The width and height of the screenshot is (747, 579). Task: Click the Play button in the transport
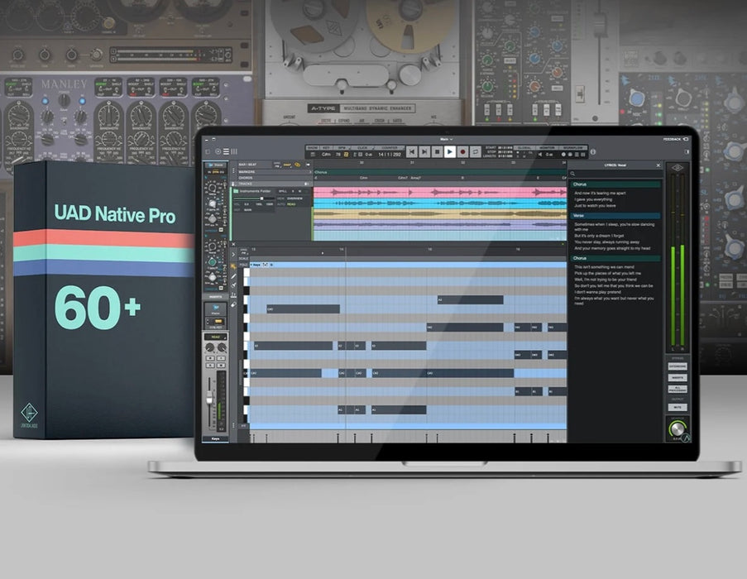pyautogui.click(x=450, y=152)
